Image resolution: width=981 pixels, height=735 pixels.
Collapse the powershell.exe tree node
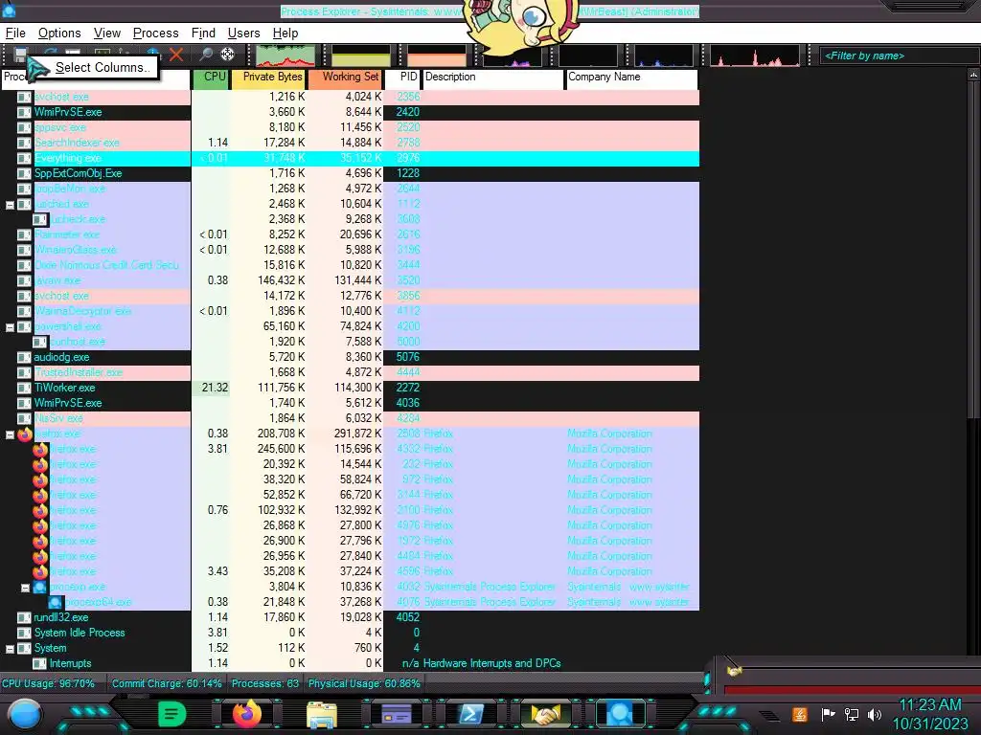coord(10,327)
